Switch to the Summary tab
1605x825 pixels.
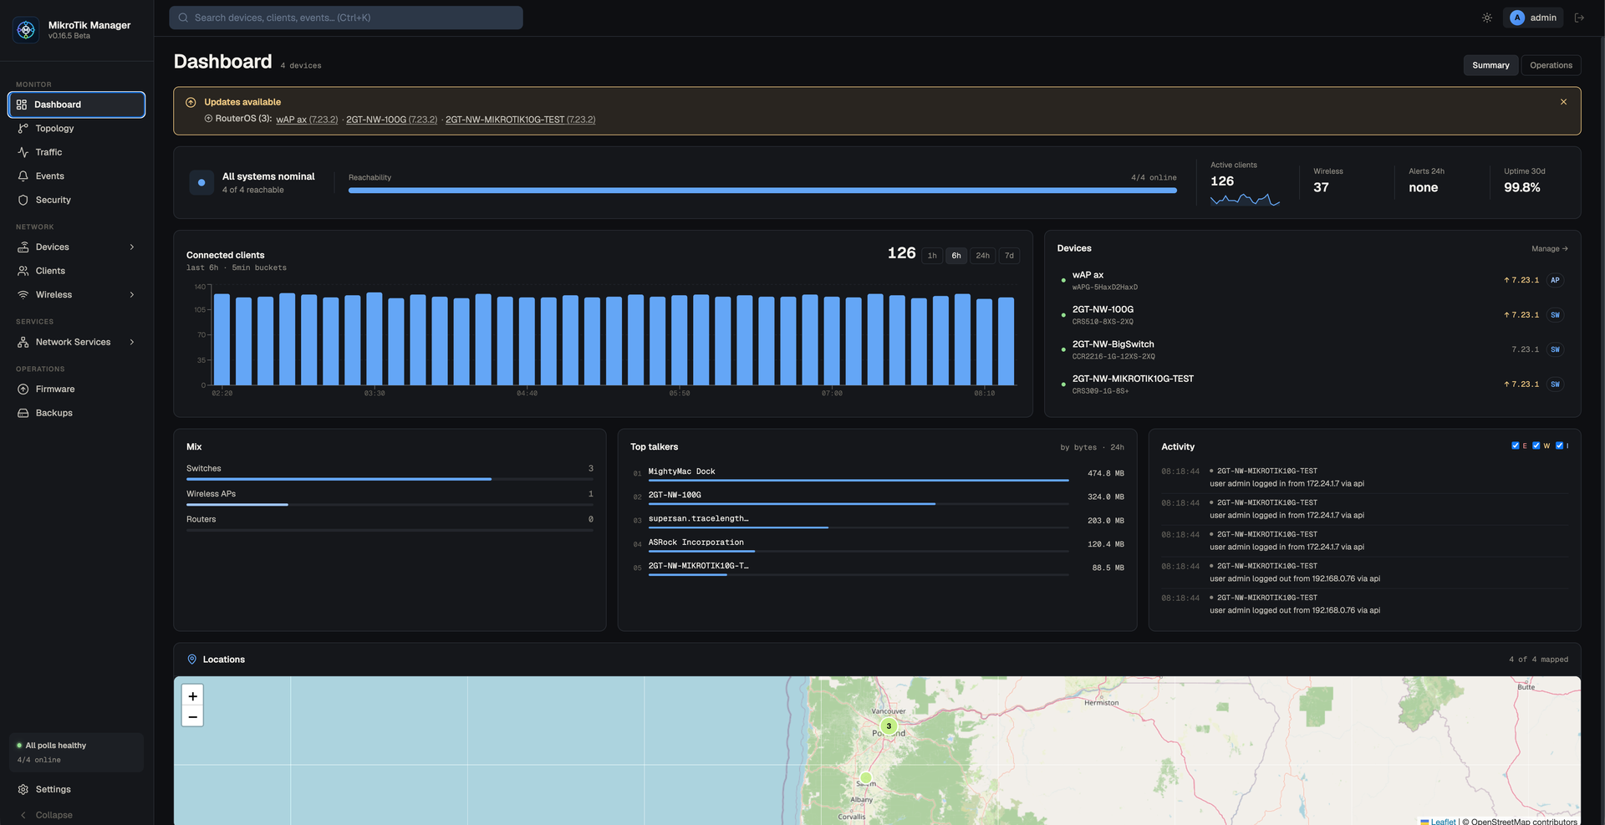(x=1490, y=65)
